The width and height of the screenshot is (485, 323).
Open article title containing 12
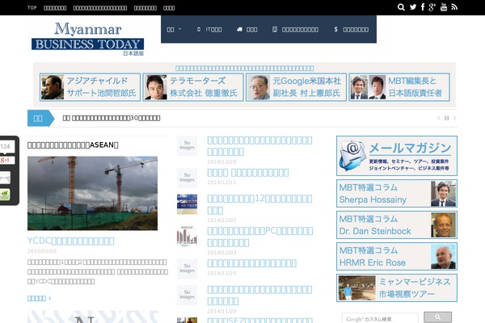pyautogui.click(x=259, y=204)
